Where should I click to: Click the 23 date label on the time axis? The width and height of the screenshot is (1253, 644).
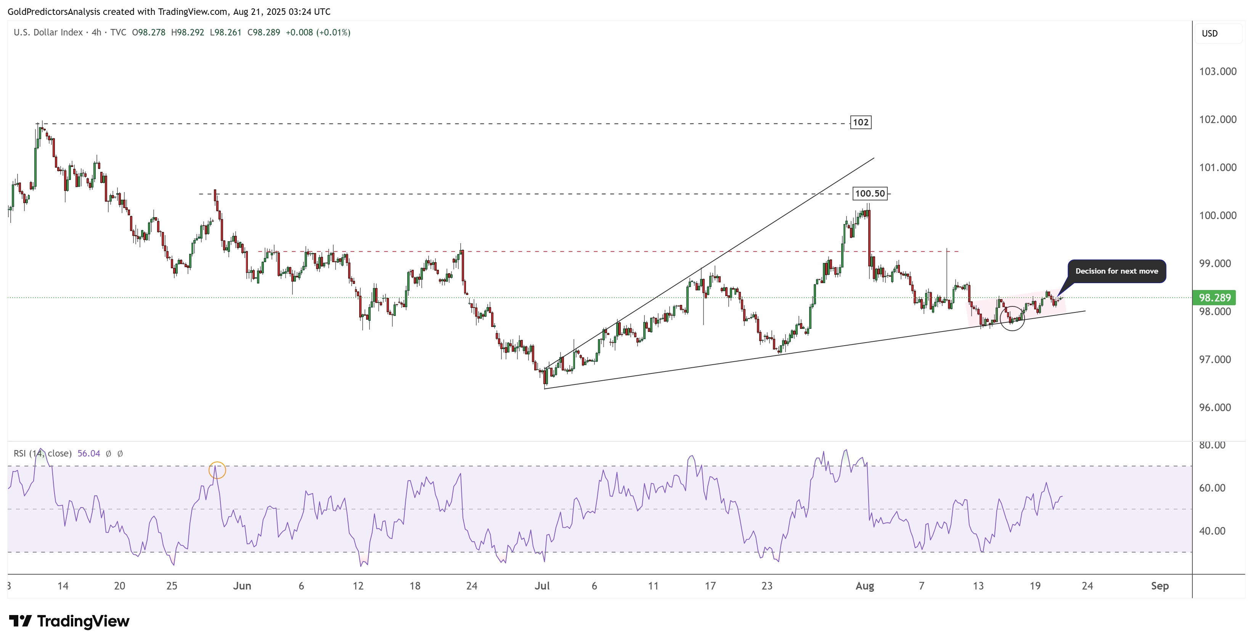767,586
